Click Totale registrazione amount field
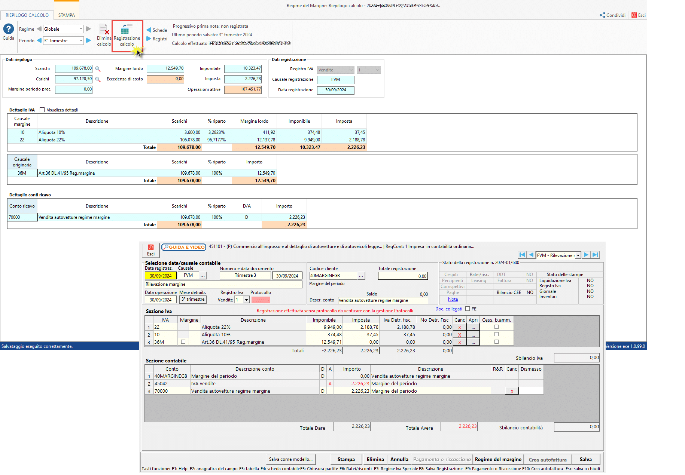 [x=403, y=276]
